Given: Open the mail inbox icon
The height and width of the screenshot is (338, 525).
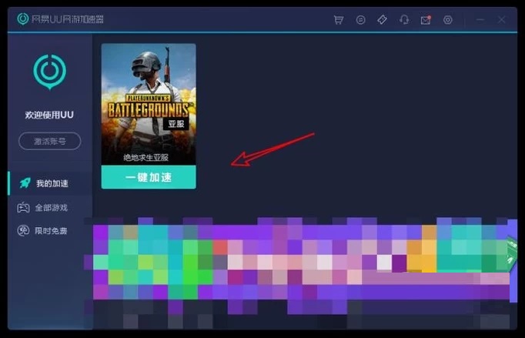Looking at the screenshot, I should [x=426, y=20].
